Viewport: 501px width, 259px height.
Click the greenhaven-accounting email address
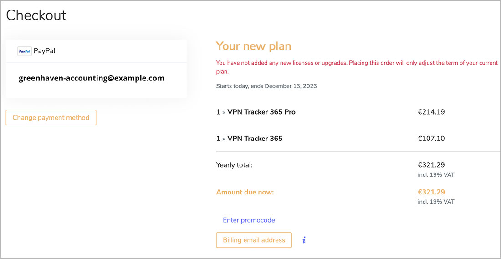pos(91,78)
